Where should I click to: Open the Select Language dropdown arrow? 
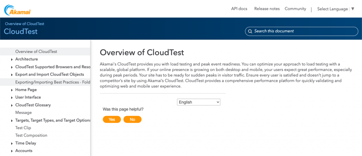click(352, 9)
